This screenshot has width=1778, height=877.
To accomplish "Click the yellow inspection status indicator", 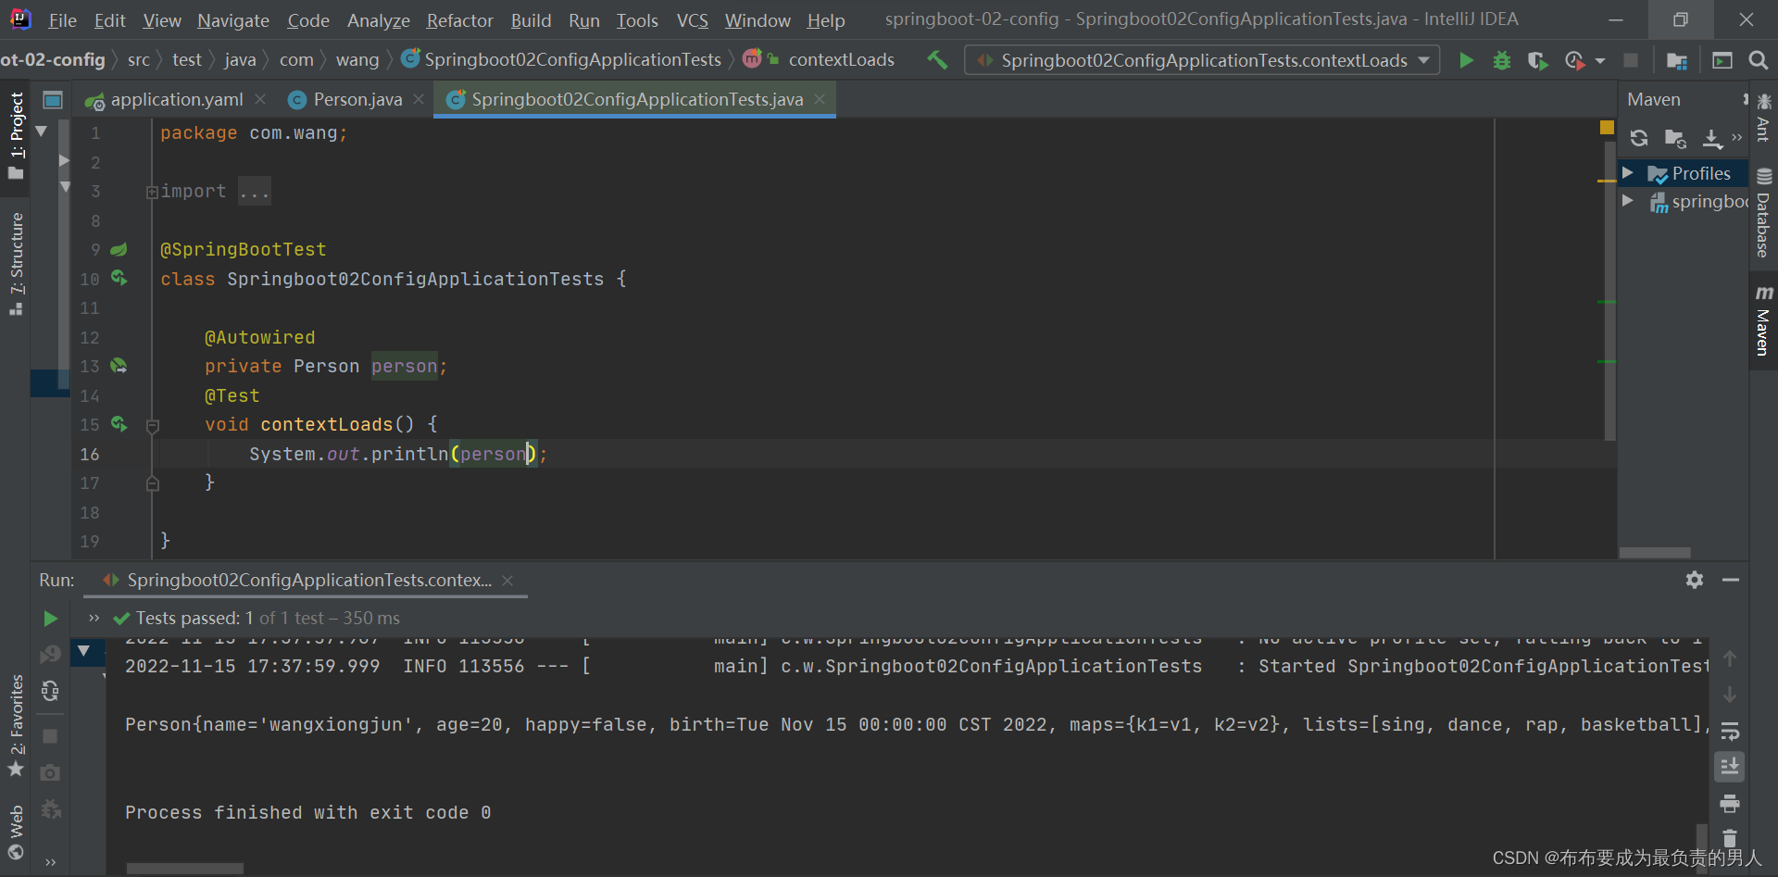I will point(1607,128).
